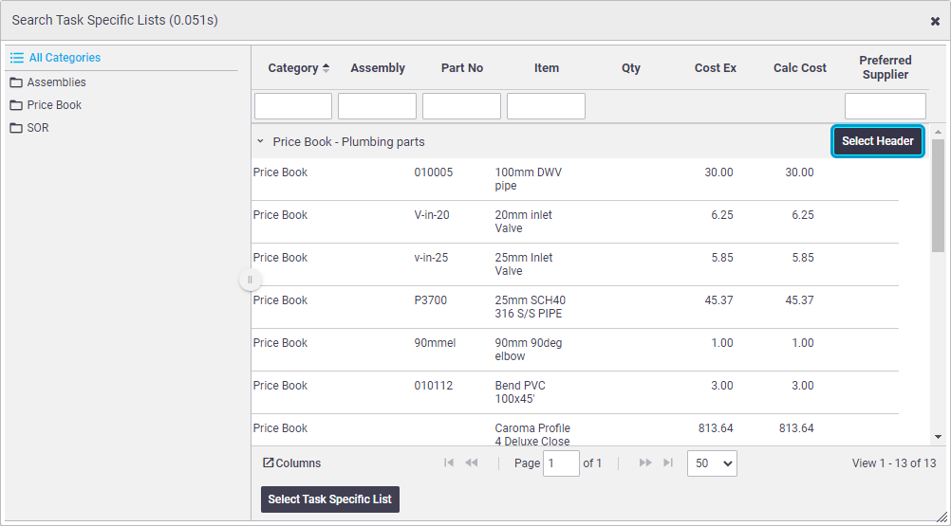The image size is (951, 526).
Task: Focus the Item filter field
Action: (x=546, y=106)
